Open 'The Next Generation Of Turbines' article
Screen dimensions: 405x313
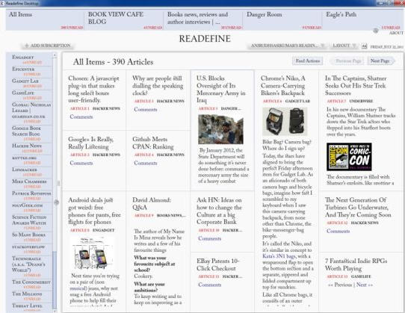coord(358,208)
